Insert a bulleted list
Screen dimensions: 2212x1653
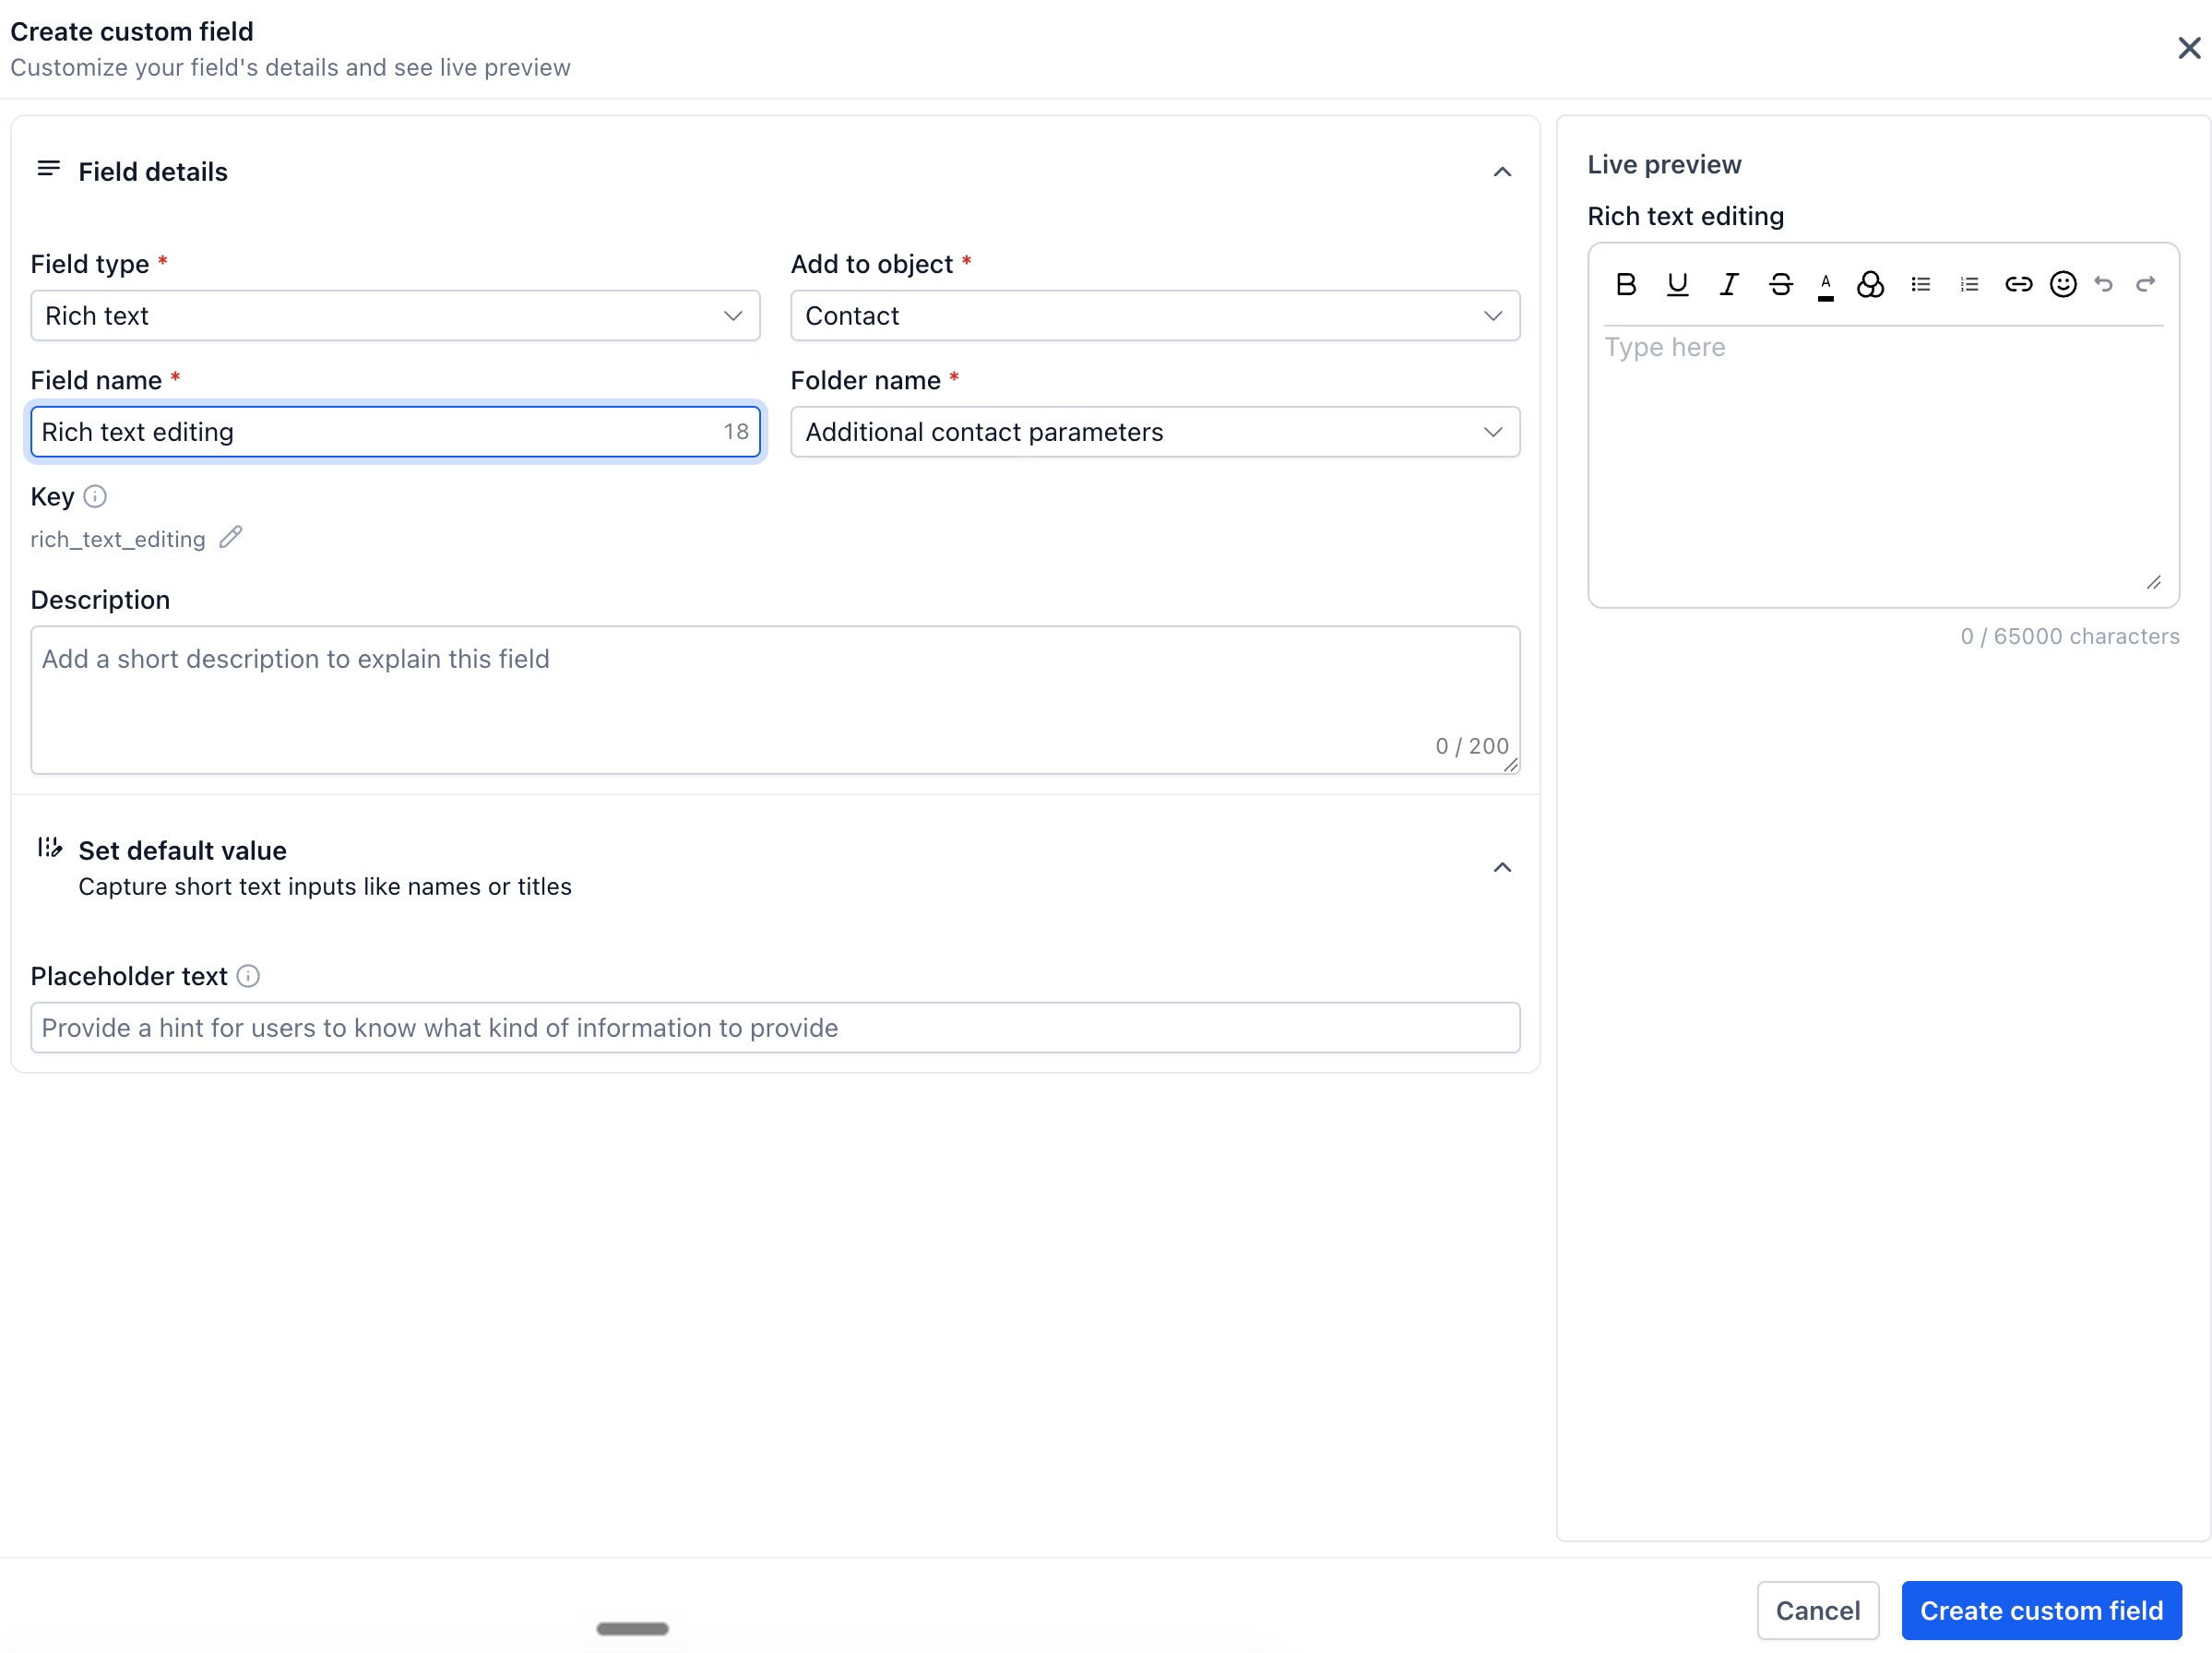(x=1921, y=285)
